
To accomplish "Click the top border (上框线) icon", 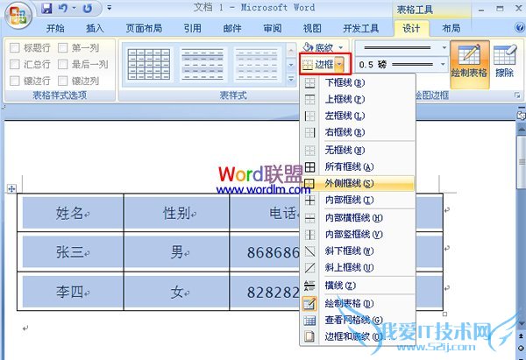I will tap(310, 100).
